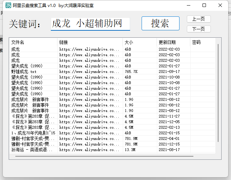Click the date 2021-12-05
The width and height of the screenshot is (231, 180).
169,122
